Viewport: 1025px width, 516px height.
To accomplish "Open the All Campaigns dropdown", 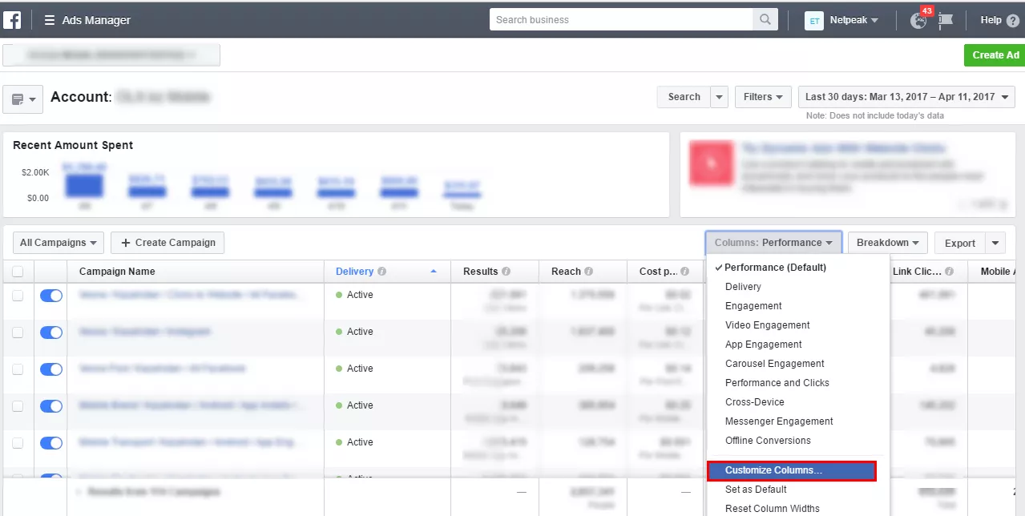I will [x=59, y=243].
